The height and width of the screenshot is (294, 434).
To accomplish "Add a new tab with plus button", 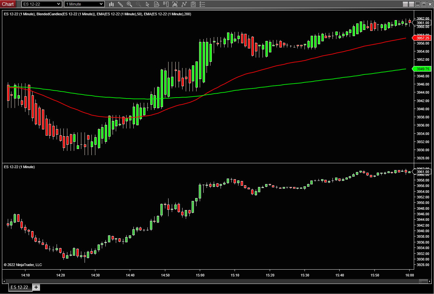I will pyautogui.click(x=36, y=287).
